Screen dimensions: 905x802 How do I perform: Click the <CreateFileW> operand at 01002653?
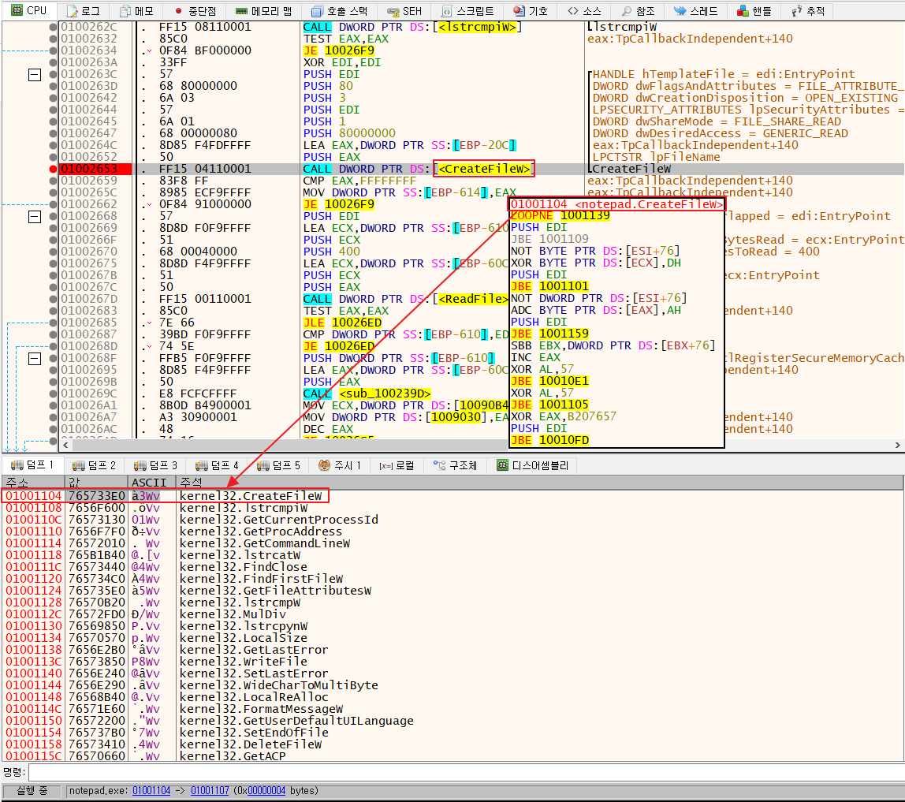(x=484, y=169)
